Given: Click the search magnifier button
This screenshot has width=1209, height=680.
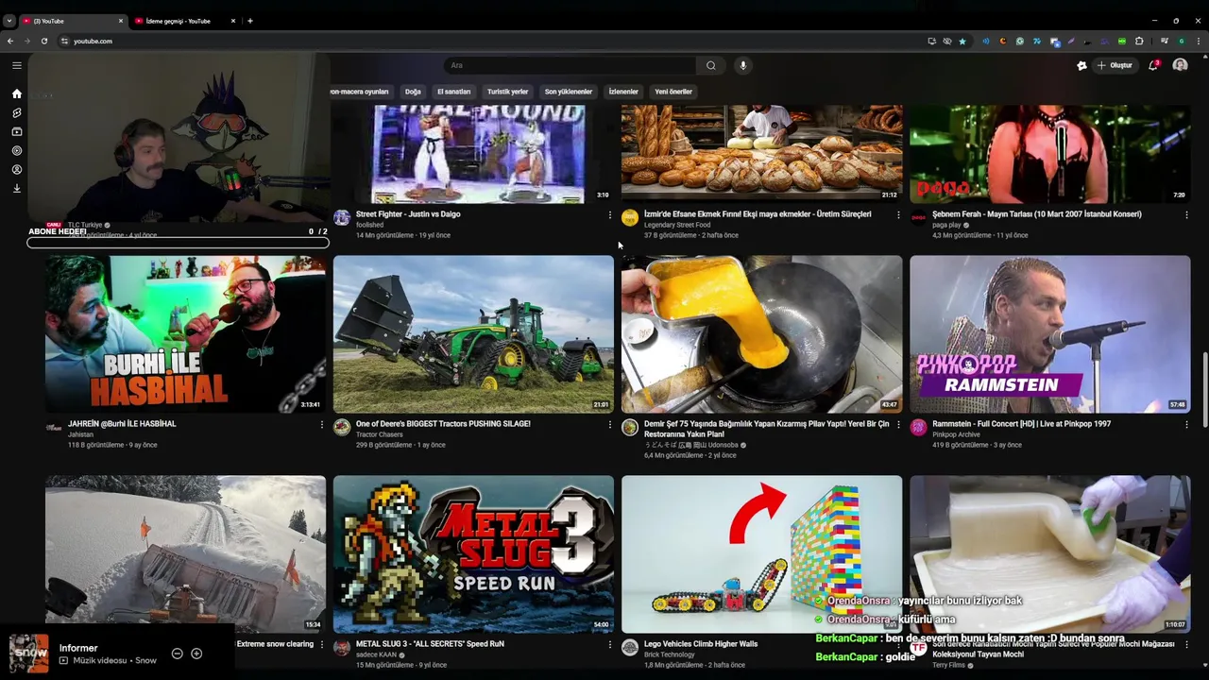Looking at the screenshot, I should [x=711, y=65].
